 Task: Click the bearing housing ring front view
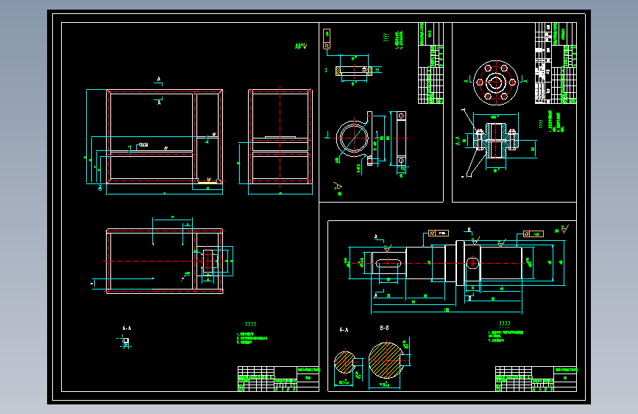[x=354, y=138]
